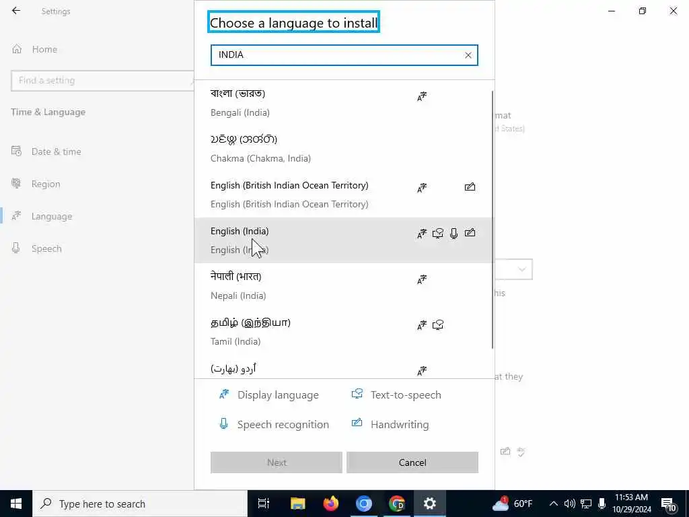Select the Bengali (India) language entry
689x517 pixels.
coord(342,103)
